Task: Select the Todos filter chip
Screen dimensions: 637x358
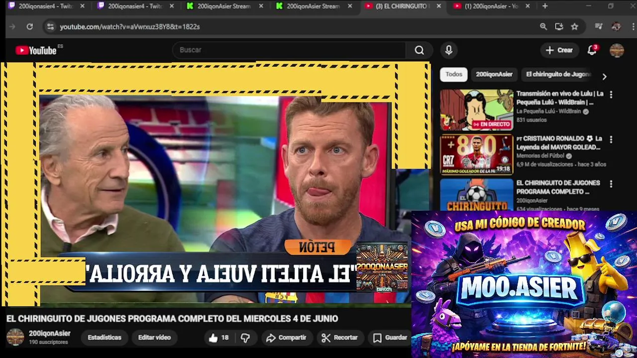Action: tap(453, 74)
